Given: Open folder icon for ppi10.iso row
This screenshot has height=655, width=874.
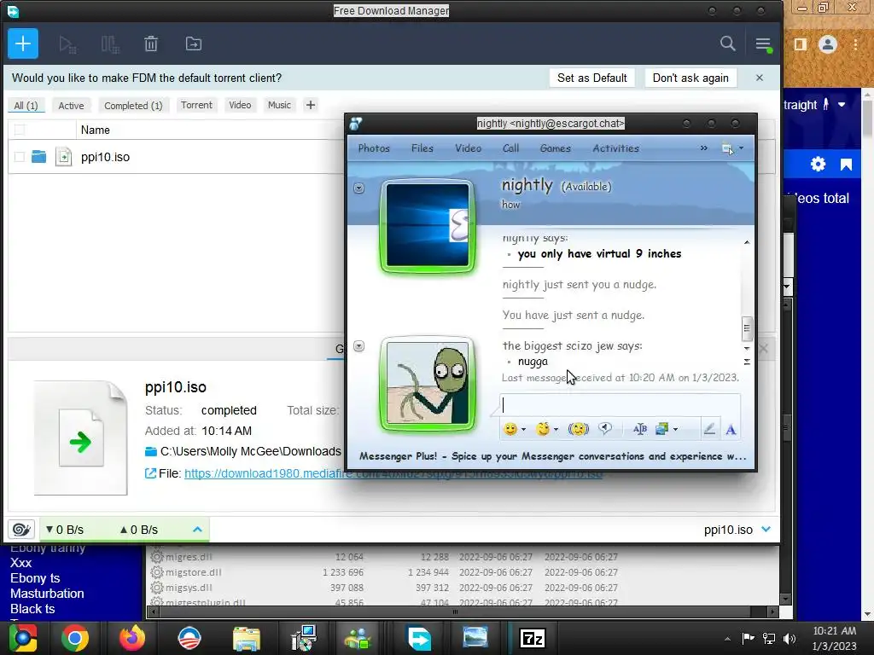Looking at the screenshot, I should pos(39,157).
